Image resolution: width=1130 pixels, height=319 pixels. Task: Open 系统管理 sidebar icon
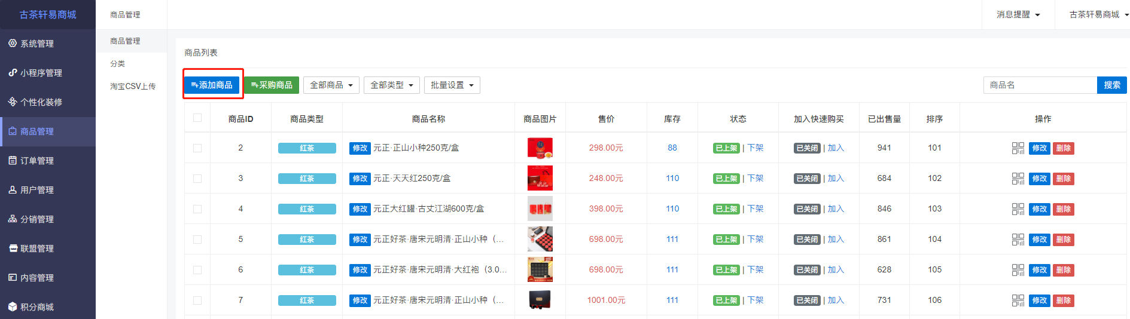tap(13, 43)
